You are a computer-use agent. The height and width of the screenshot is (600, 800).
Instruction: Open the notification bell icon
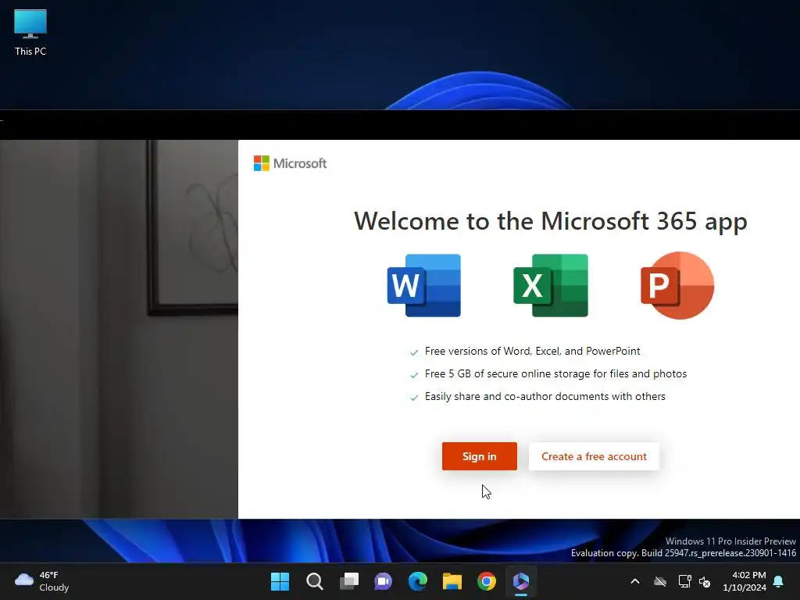[779, 581]
